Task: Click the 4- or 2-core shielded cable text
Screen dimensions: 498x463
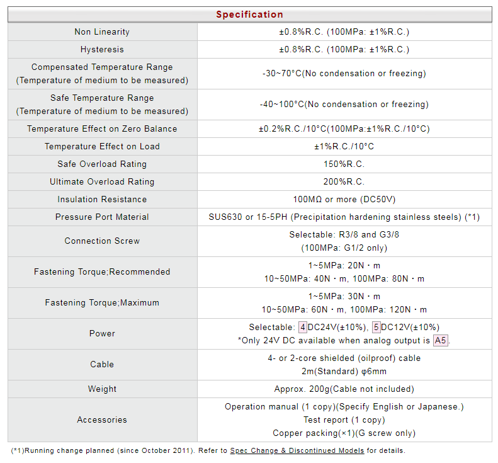Action: tap(344, 358)
